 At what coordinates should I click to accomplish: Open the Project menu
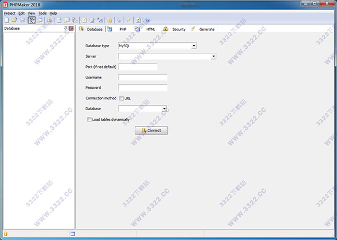pyautogui.click(x=10, y=13)
